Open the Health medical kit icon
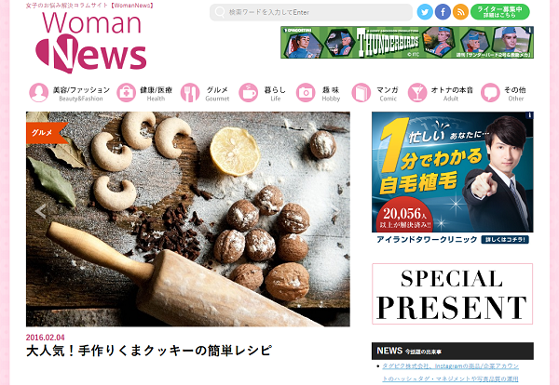The width and height of the screenshot is (559, 385). coord(126,93)
